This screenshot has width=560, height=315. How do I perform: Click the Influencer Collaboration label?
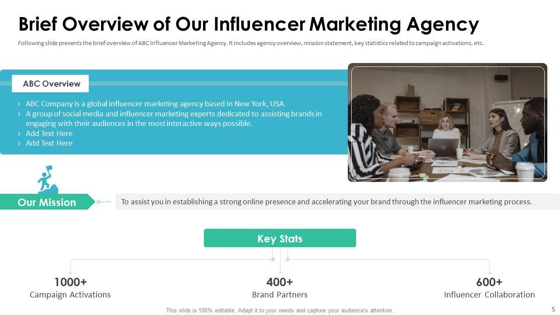tap(489, 294)
